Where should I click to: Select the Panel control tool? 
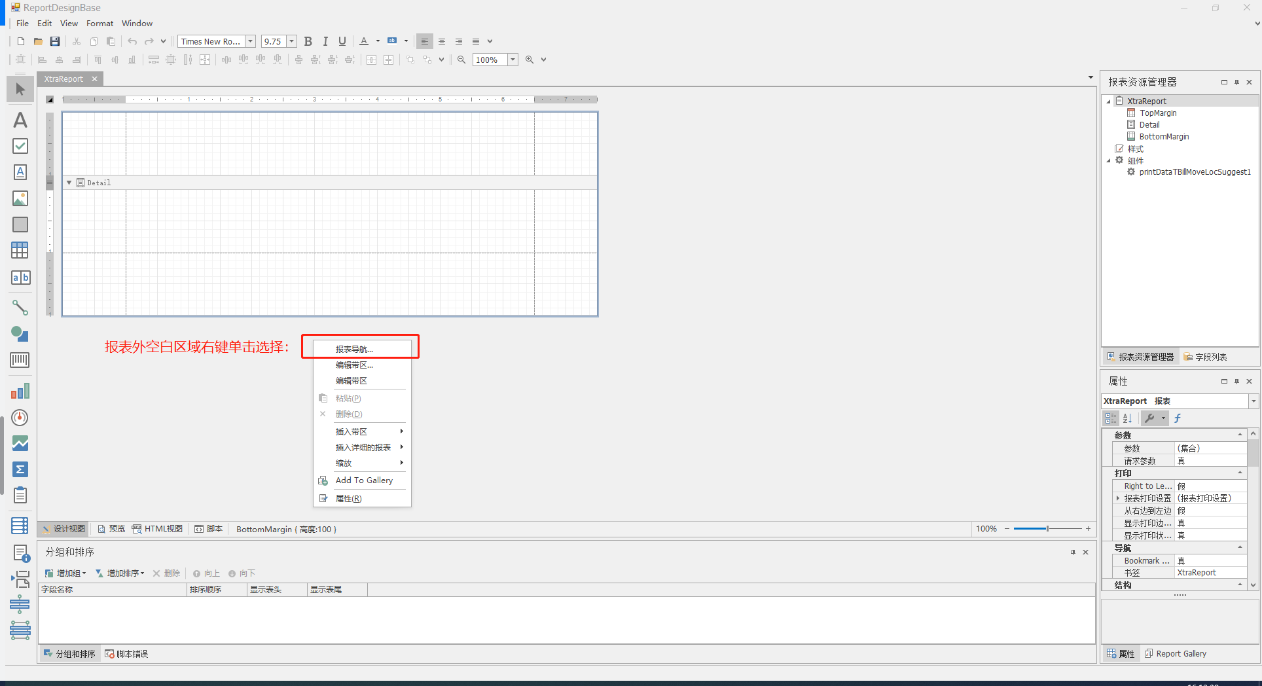pyautogui.click(x=20, y=225)
